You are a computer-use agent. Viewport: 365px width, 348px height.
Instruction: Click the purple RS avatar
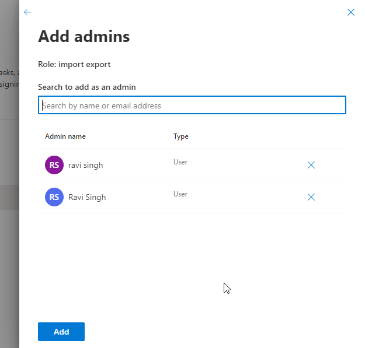[54, 165]
